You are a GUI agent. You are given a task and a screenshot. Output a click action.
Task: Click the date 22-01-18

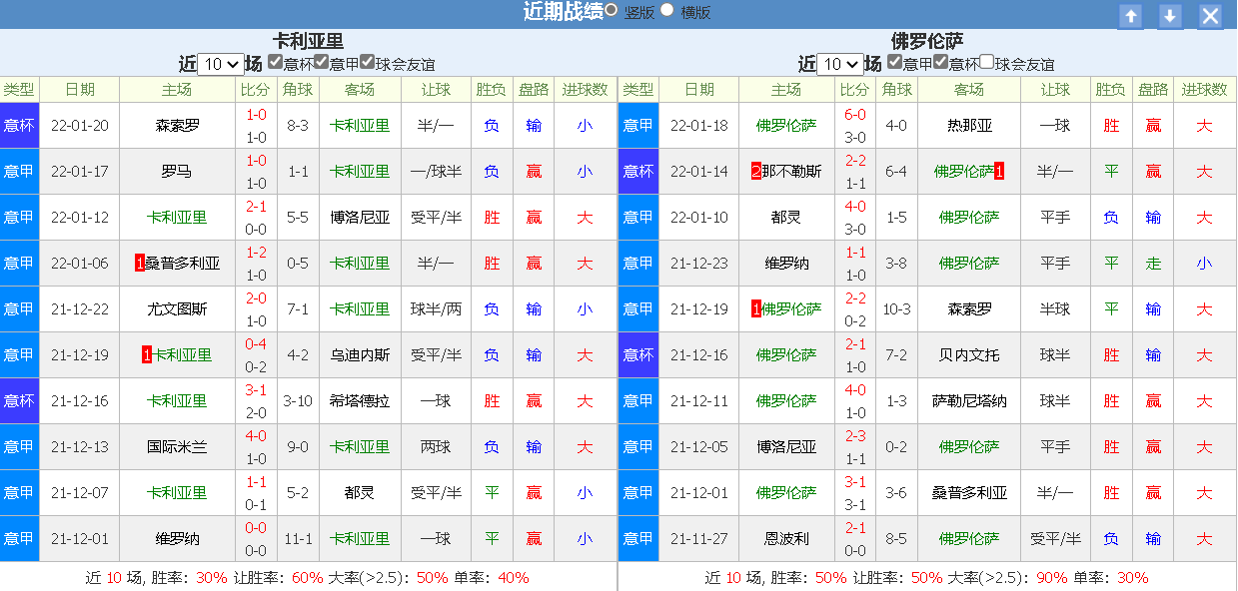pyautogui.click(x=699, y=126)
